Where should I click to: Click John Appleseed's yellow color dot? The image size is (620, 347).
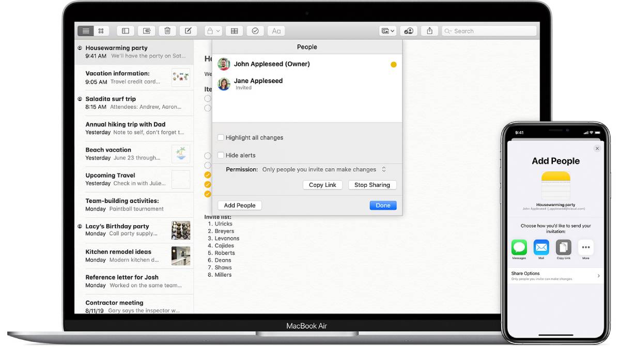coord(394,65)
